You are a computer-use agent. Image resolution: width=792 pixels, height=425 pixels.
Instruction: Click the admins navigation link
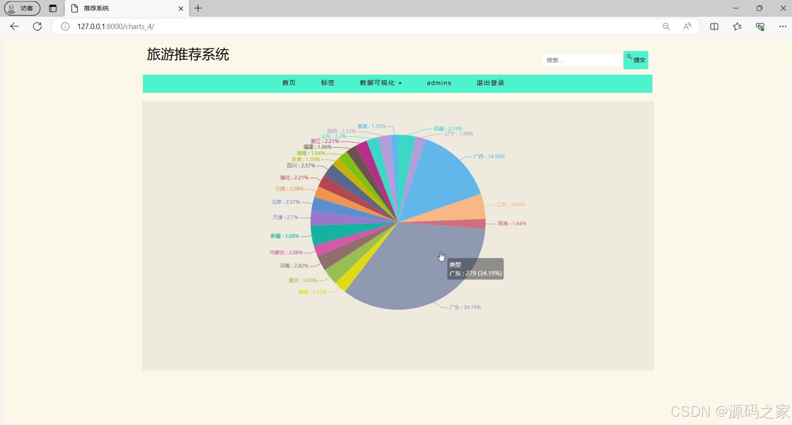coord(439,83)
